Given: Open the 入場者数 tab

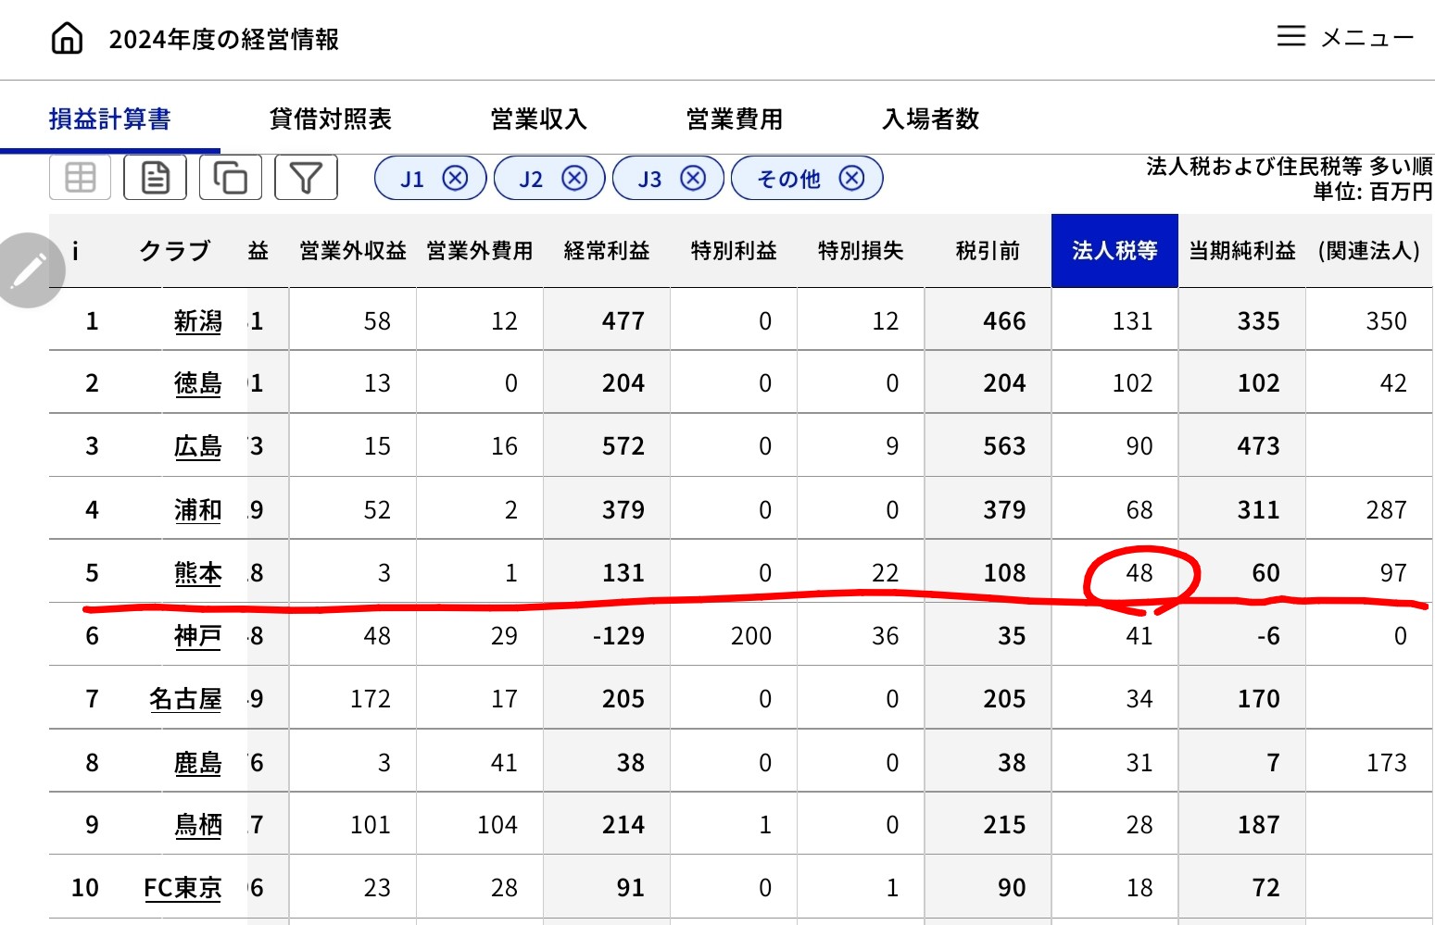Looking at the screenshot, I should click(930, 119).
